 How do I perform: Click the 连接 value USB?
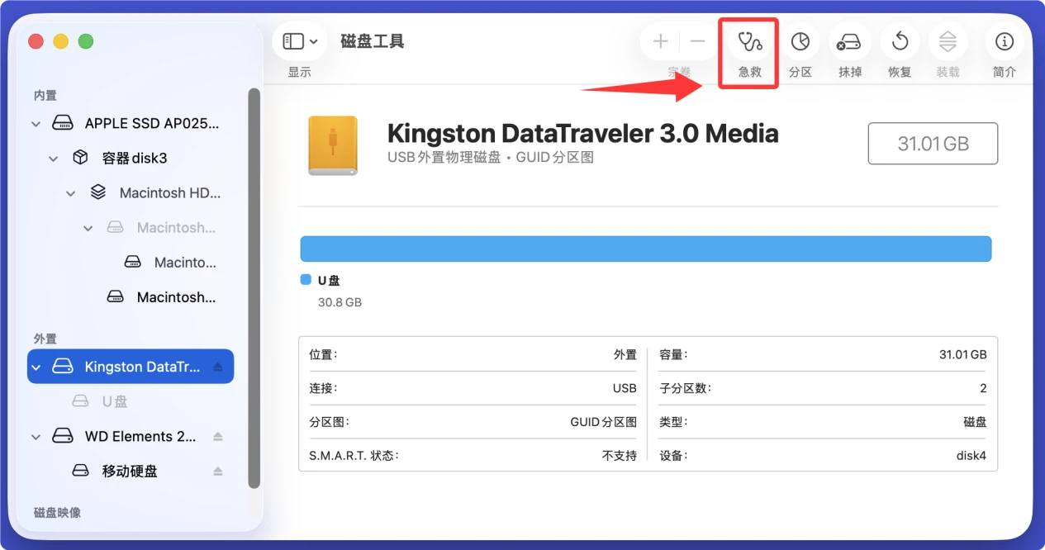625,388
